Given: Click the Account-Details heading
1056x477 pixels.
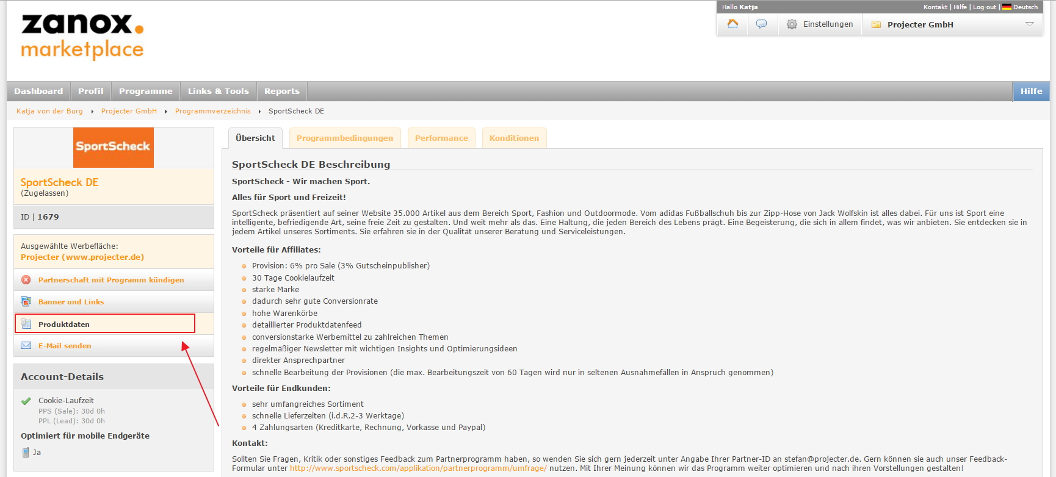Looking at the screenshot, I should (62, 376).
